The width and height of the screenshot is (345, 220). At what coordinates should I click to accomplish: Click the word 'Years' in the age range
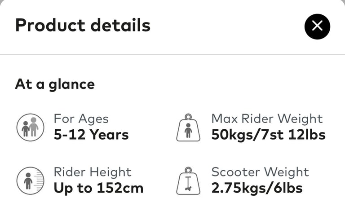point(109,134)
